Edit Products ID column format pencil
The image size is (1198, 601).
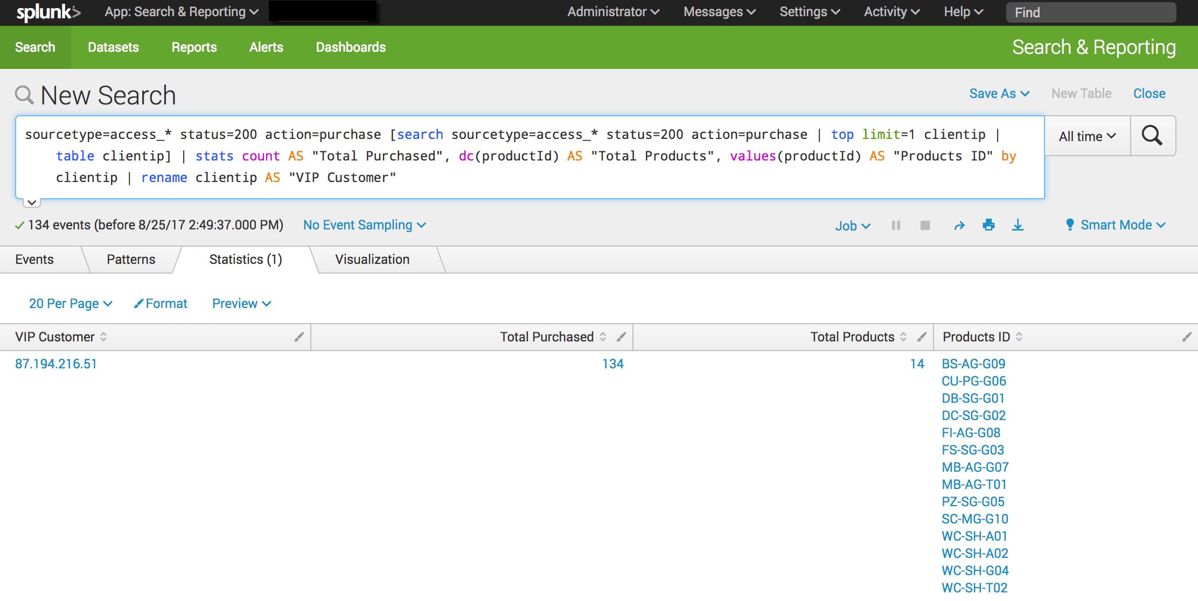1187,337
